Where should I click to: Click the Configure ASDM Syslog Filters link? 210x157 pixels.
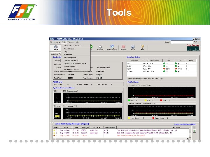pyautogui.click(x=185, y=124)
